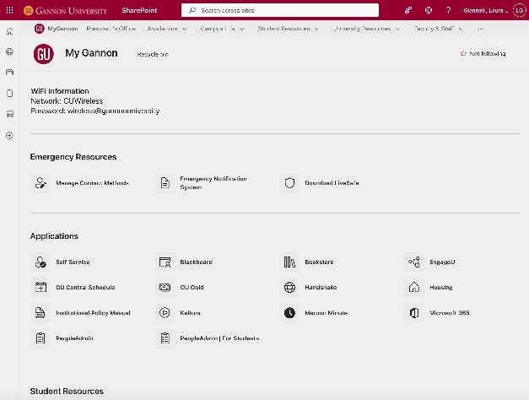This screenshot has width=529, height=400.
Task: Click the sidebar Home icon
Action: click(x=10, y=31)
